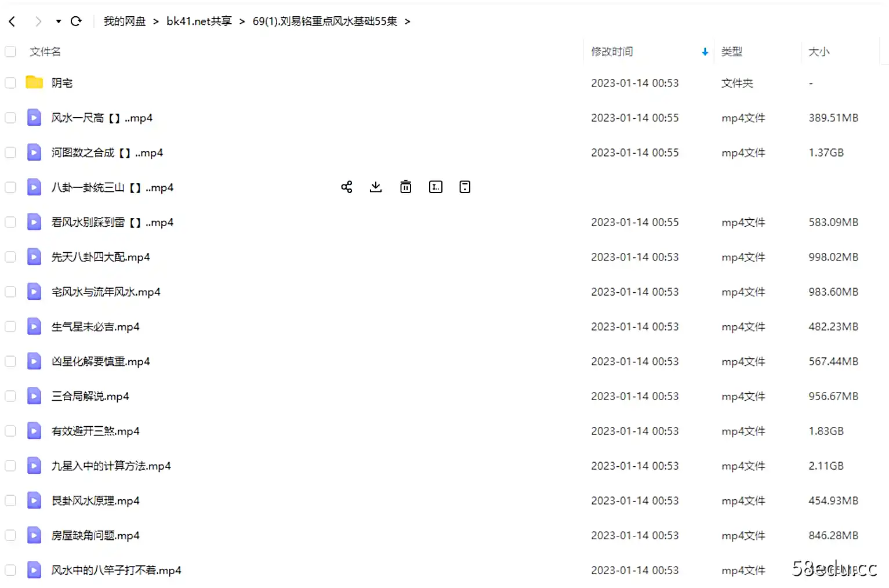Check the checkbox for 三合局解说.mp4
Screen dimensions: 889x588
pyautogui.click(x=10, y=396)
